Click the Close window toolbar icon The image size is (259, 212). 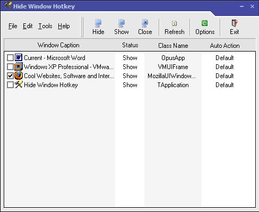click(145, 27)
